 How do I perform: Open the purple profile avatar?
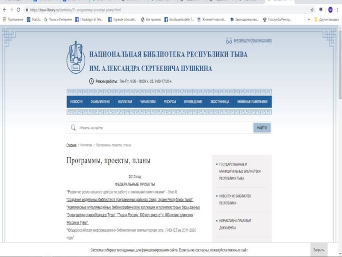click(330, 10)
